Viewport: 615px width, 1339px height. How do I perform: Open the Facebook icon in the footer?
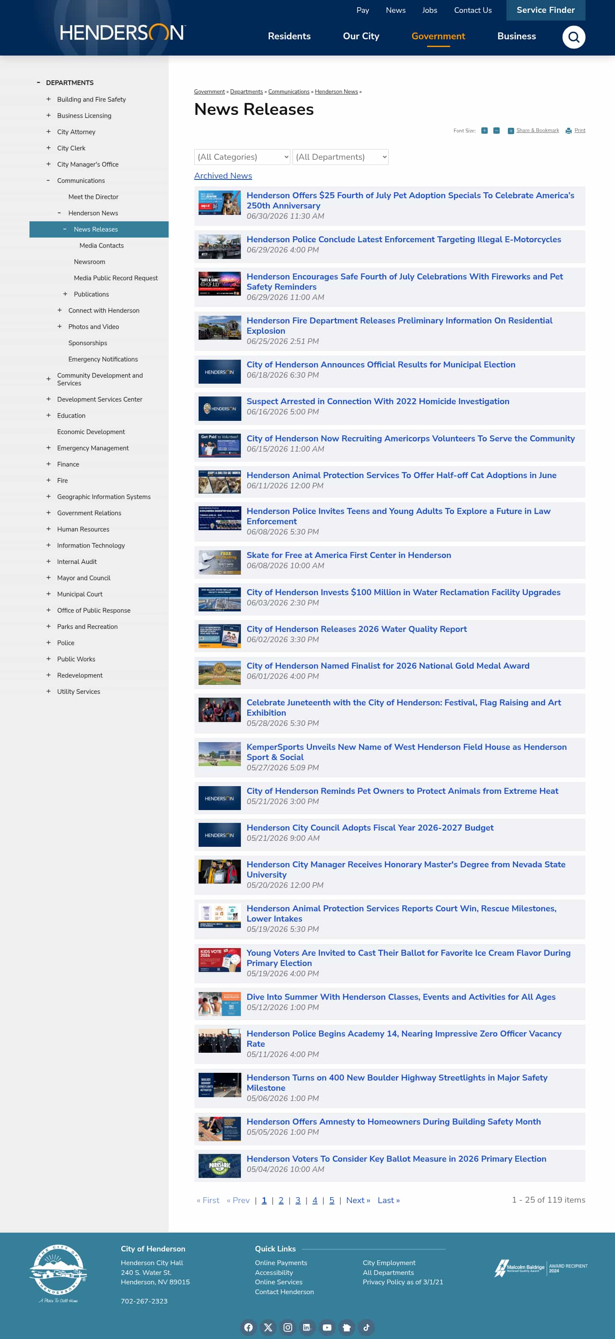click(x=248, y=1327)
